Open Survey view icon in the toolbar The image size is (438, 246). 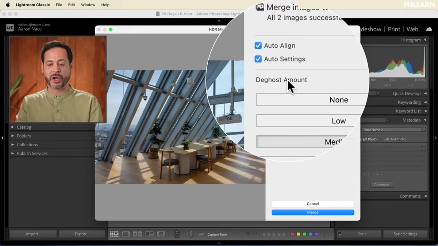[149, 234]
